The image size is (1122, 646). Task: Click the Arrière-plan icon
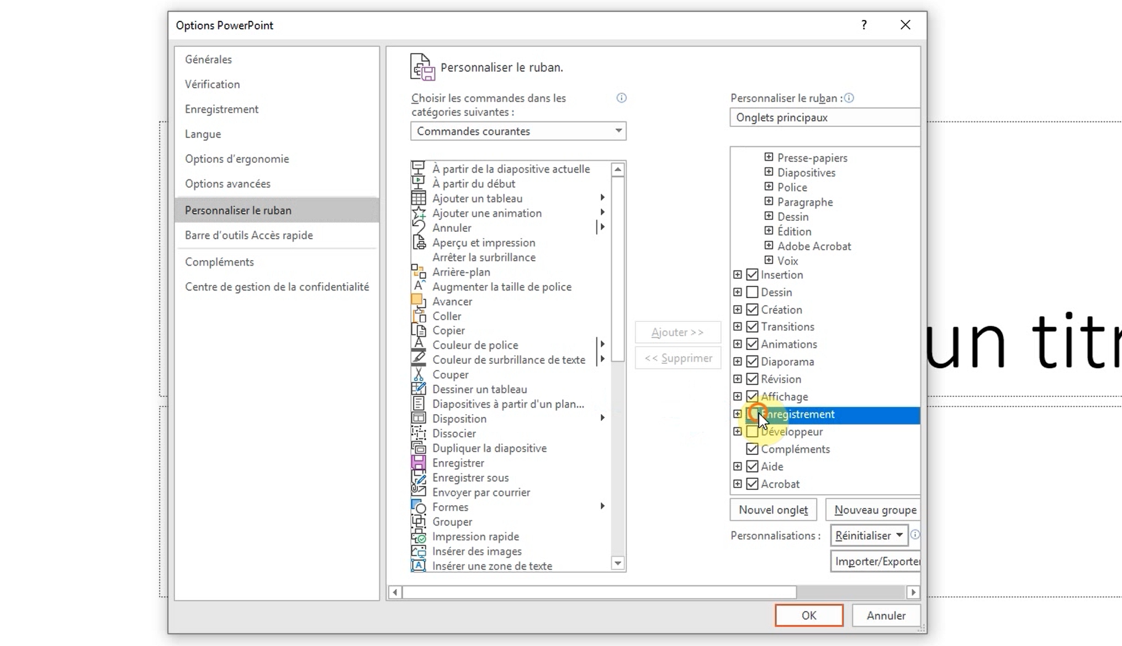[419, 272]
